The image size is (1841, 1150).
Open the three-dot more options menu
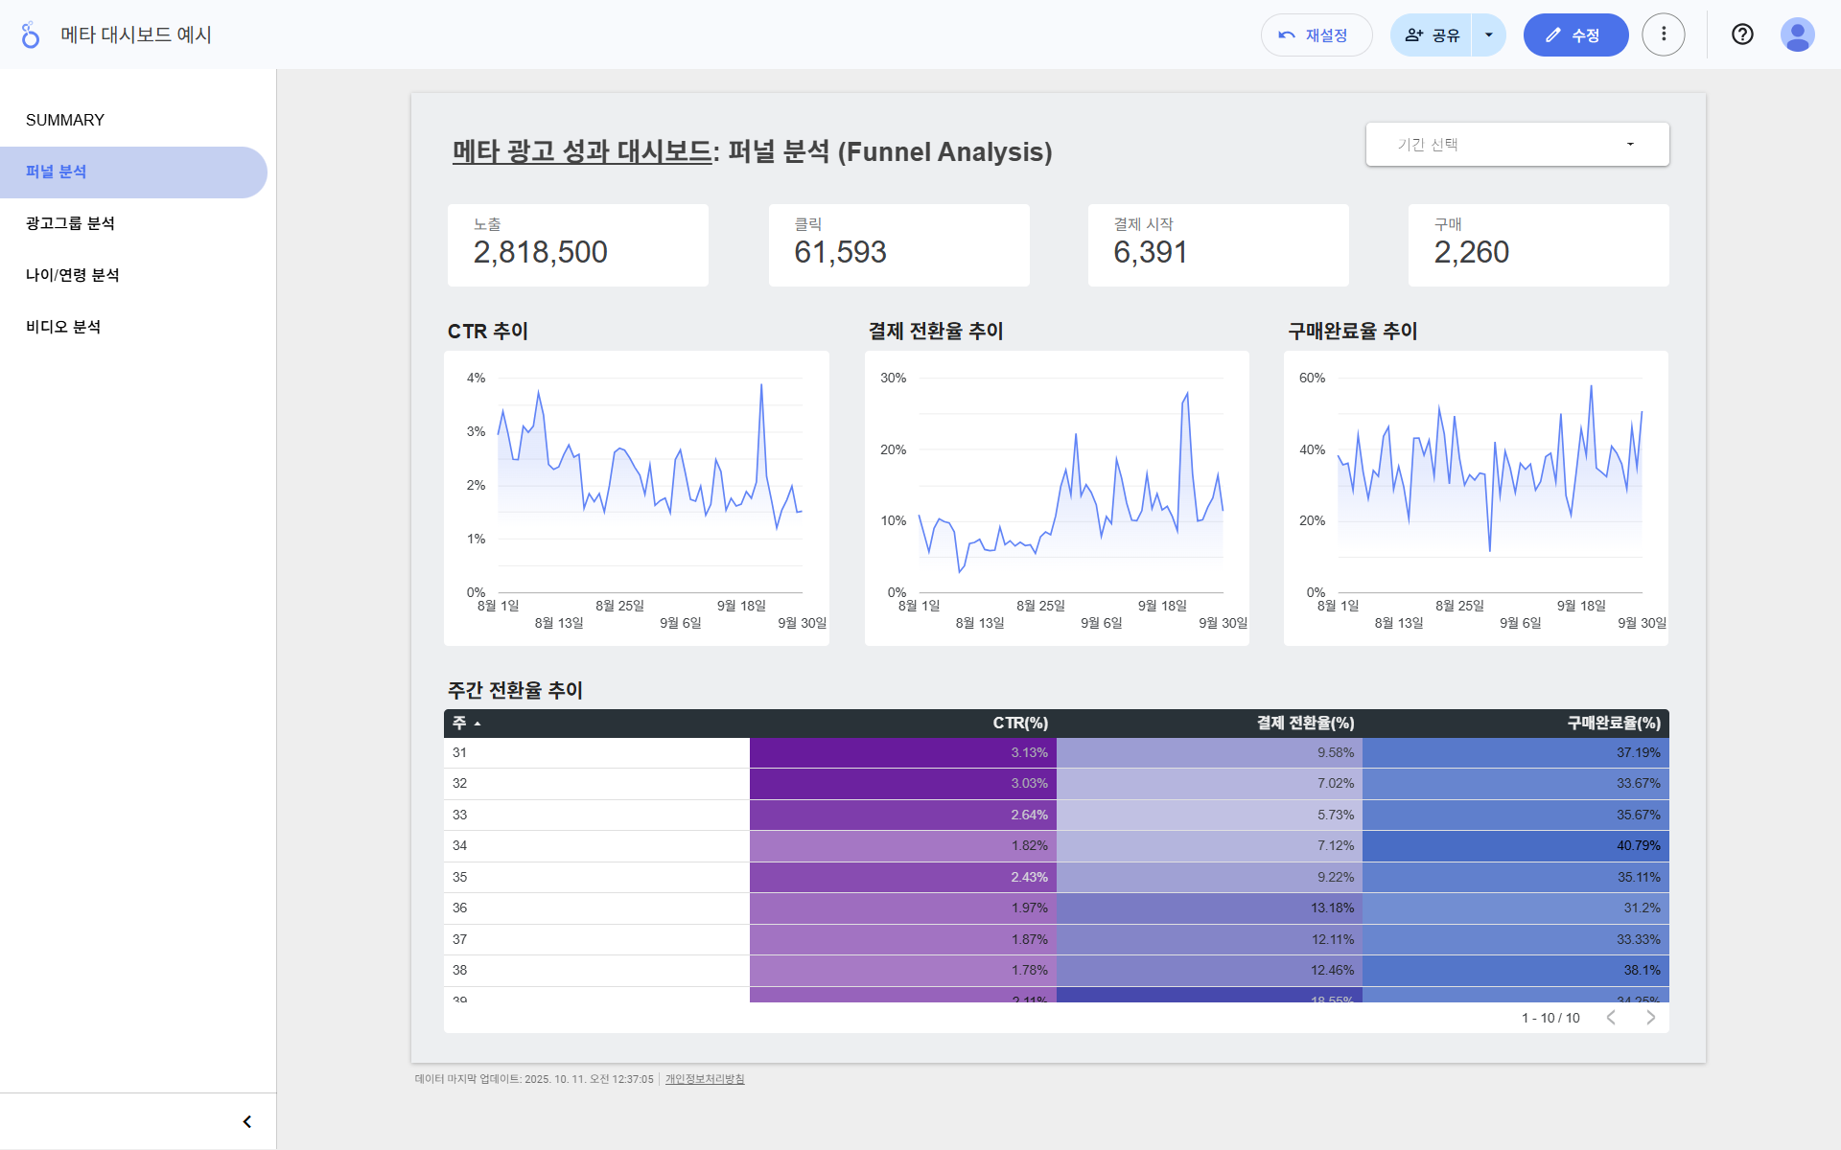[x=1663, y=35]
